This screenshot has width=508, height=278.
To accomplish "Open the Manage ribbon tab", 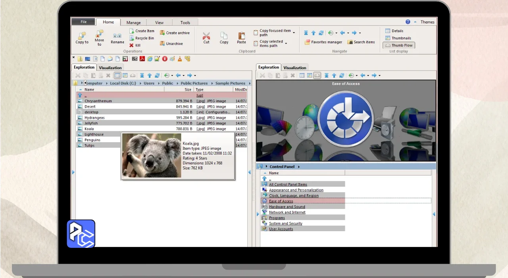I will coord(133,23).
